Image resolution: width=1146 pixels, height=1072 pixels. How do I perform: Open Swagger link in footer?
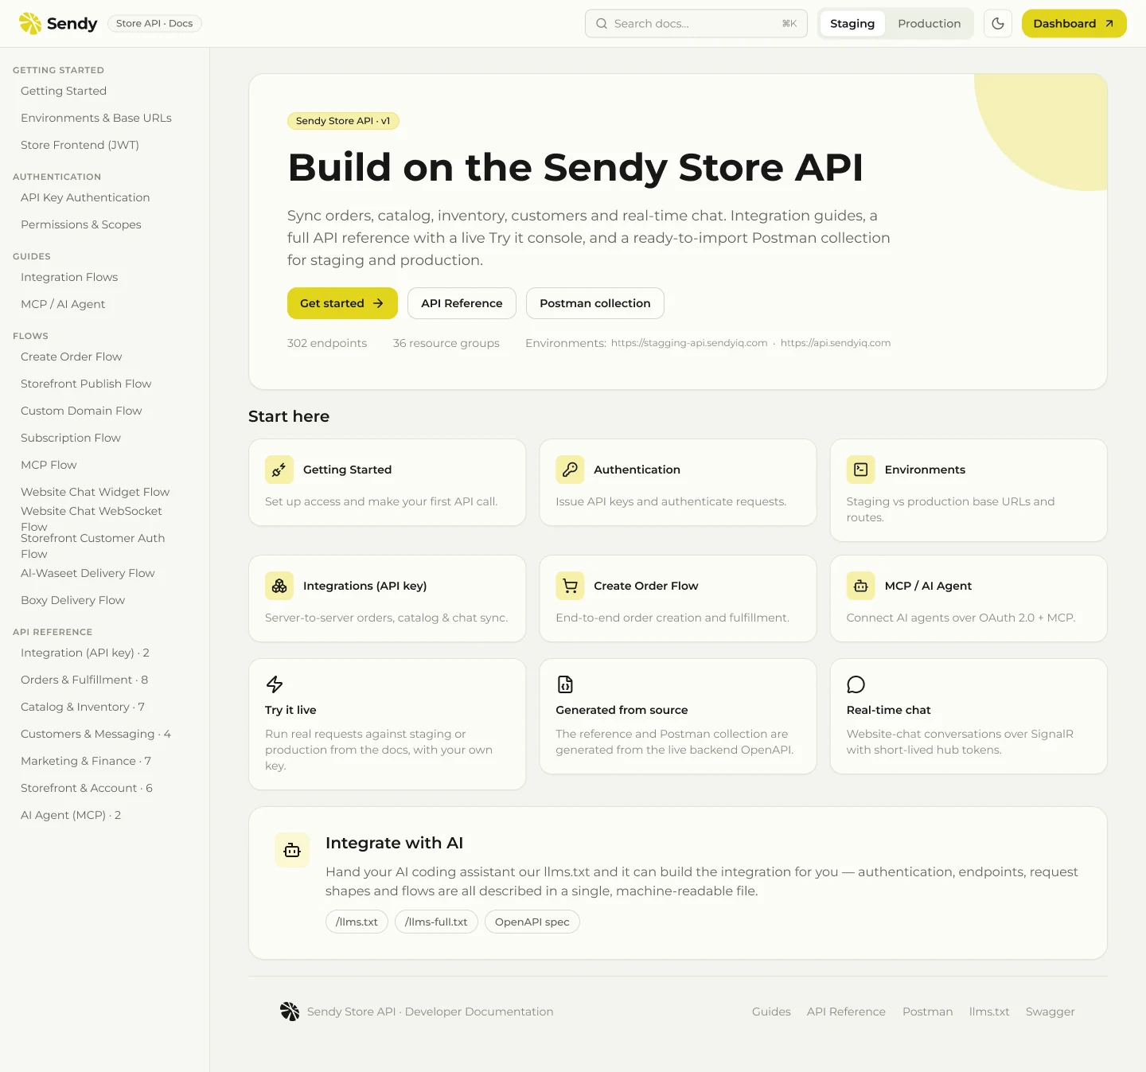click(x=1050, y=1012)
